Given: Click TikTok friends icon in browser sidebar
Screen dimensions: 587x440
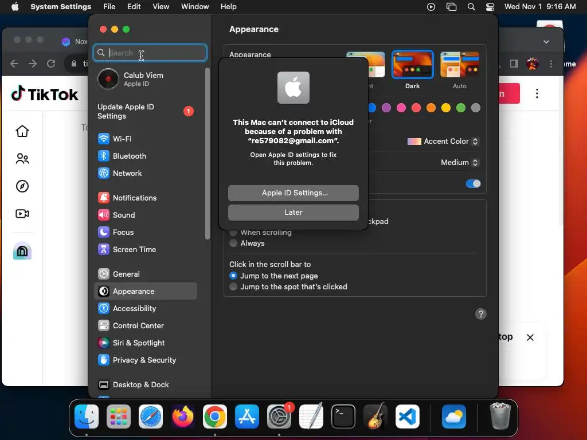Looking at the screenshot, I should click(22, 159).
